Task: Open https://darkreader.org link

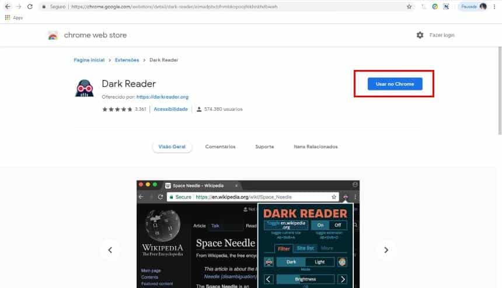Action: [162, 97]
